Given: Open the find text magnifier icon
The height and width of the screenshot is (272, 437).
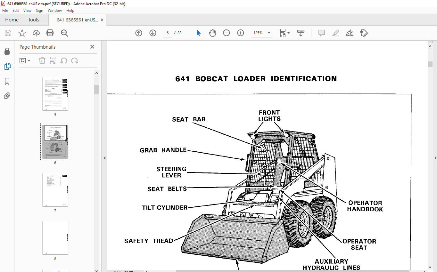Looking at the screenshot, I should [64, 33].
